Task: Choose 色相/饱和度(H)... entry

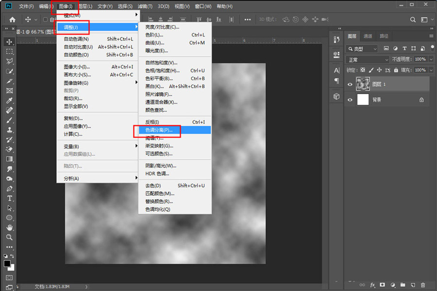Action: tap(175, 70)
